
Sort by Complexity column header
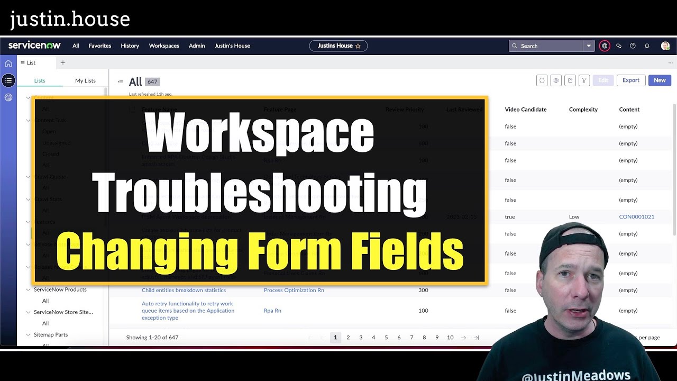(x=583, y=110)
